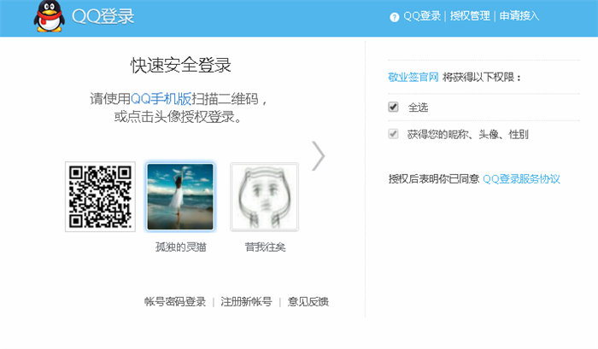Read the QQ登录服务协议 agreement
Image resolution: width=598 pixels, height=349 pixels.
[x=521, y=178]
